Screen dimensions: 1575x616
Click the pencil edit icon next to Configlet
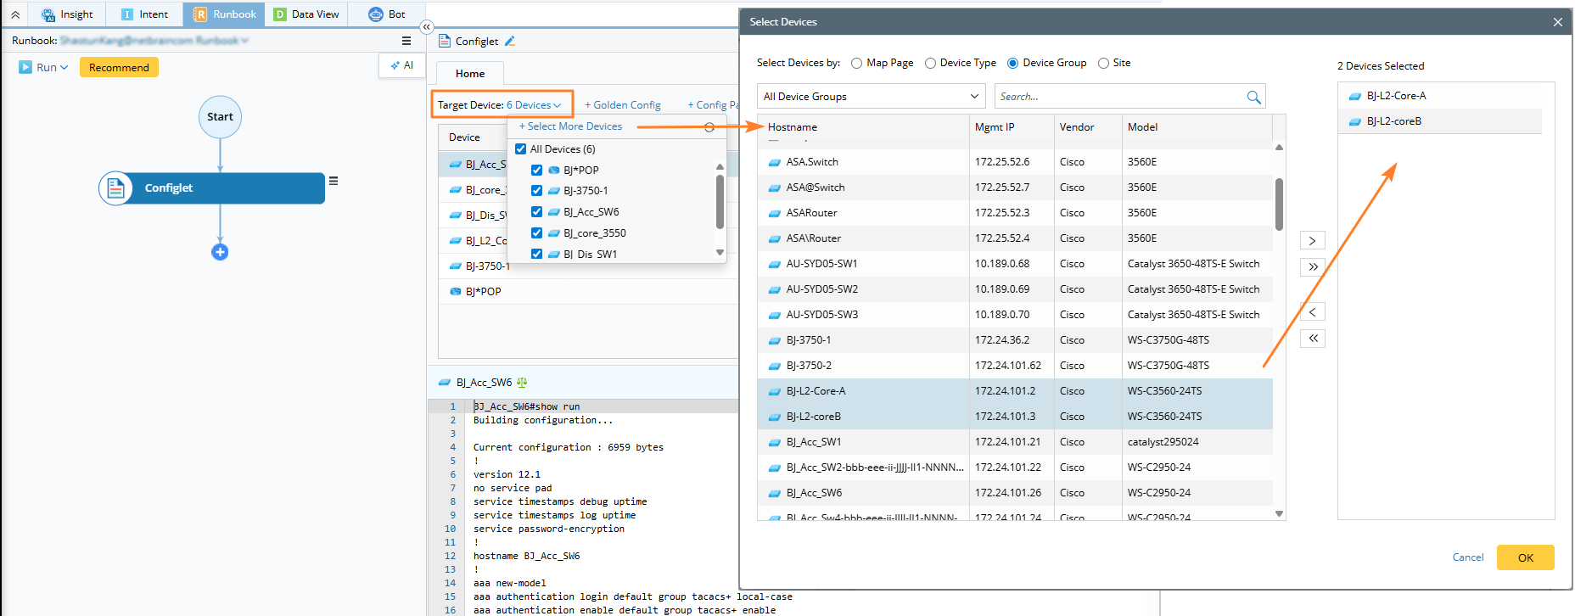510,41
